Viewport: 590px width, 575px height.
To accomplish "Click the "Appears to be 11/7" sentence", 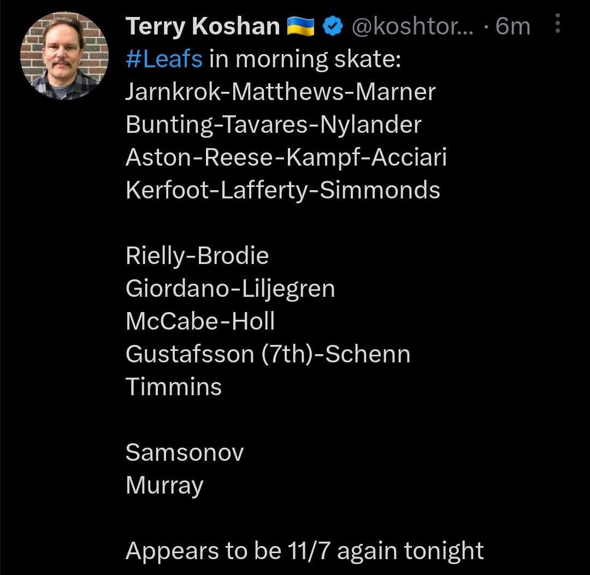I will pos(304,551).
